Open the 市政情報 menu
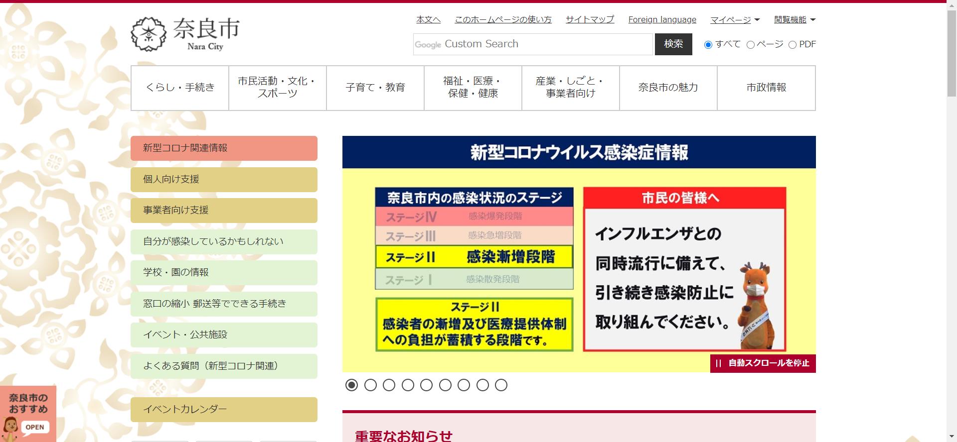 tap(766, 88)
